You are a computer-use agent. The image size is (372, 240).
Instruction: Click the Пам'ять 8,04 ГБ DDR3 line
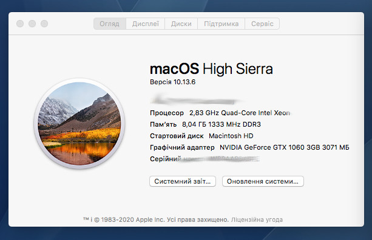point(205,124)
